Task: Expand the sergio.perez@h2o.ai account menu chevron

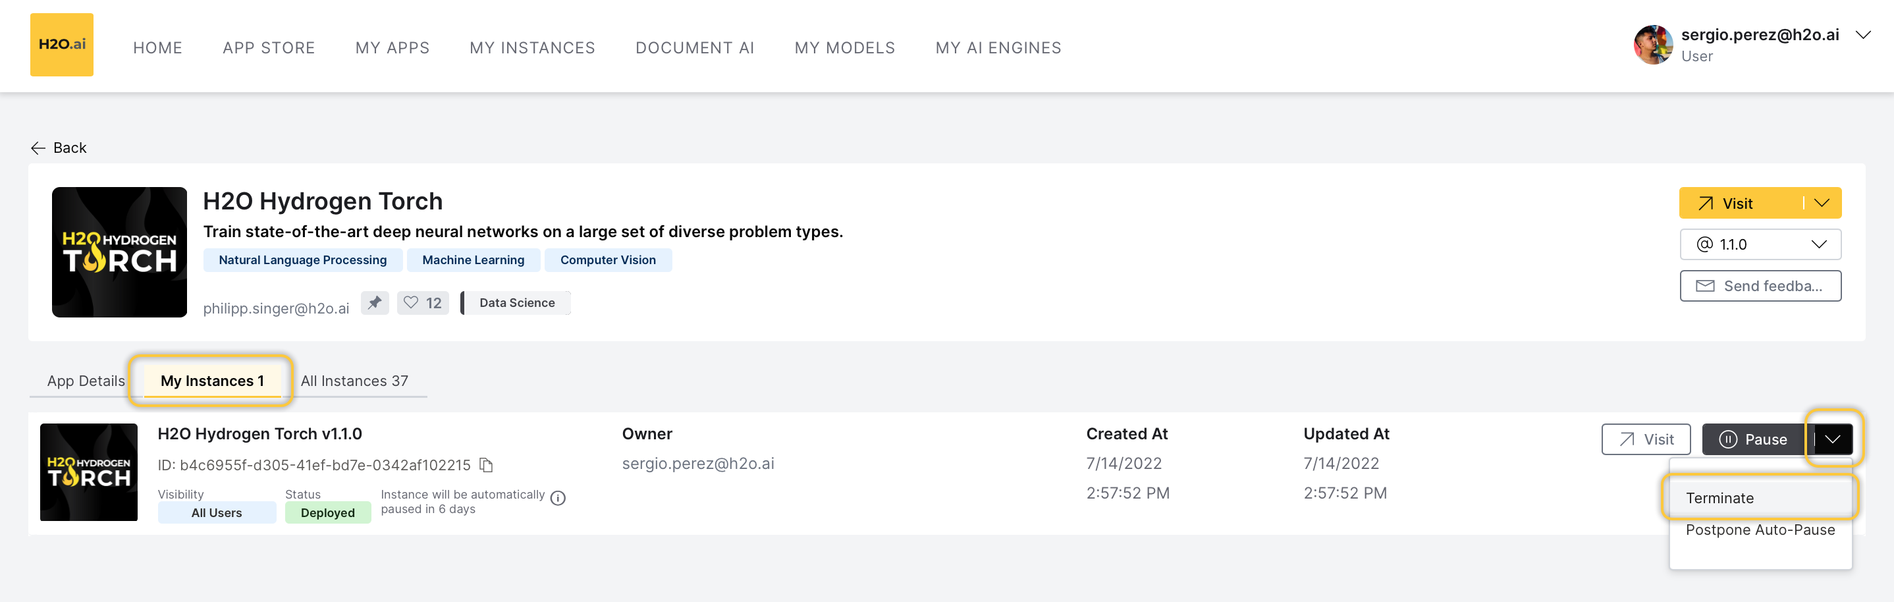Action: click(x=1863, y=36)
